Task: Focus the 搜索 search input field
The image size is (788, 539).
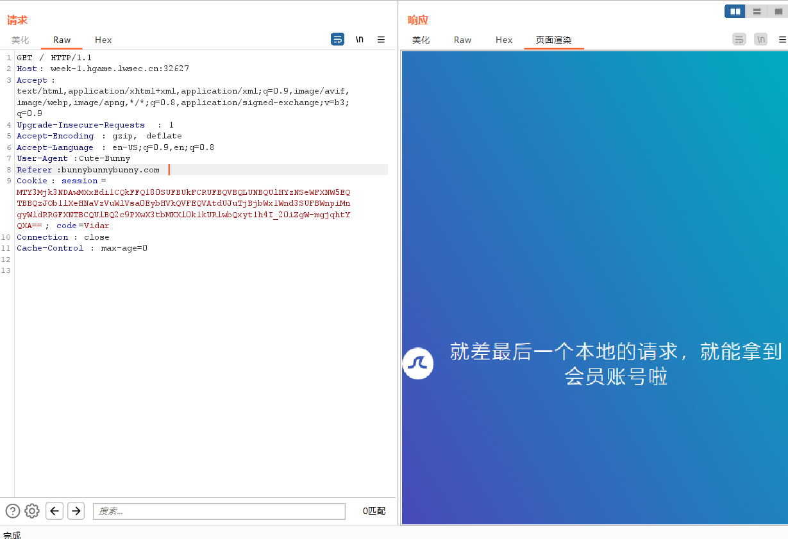Action: point(219,511)
